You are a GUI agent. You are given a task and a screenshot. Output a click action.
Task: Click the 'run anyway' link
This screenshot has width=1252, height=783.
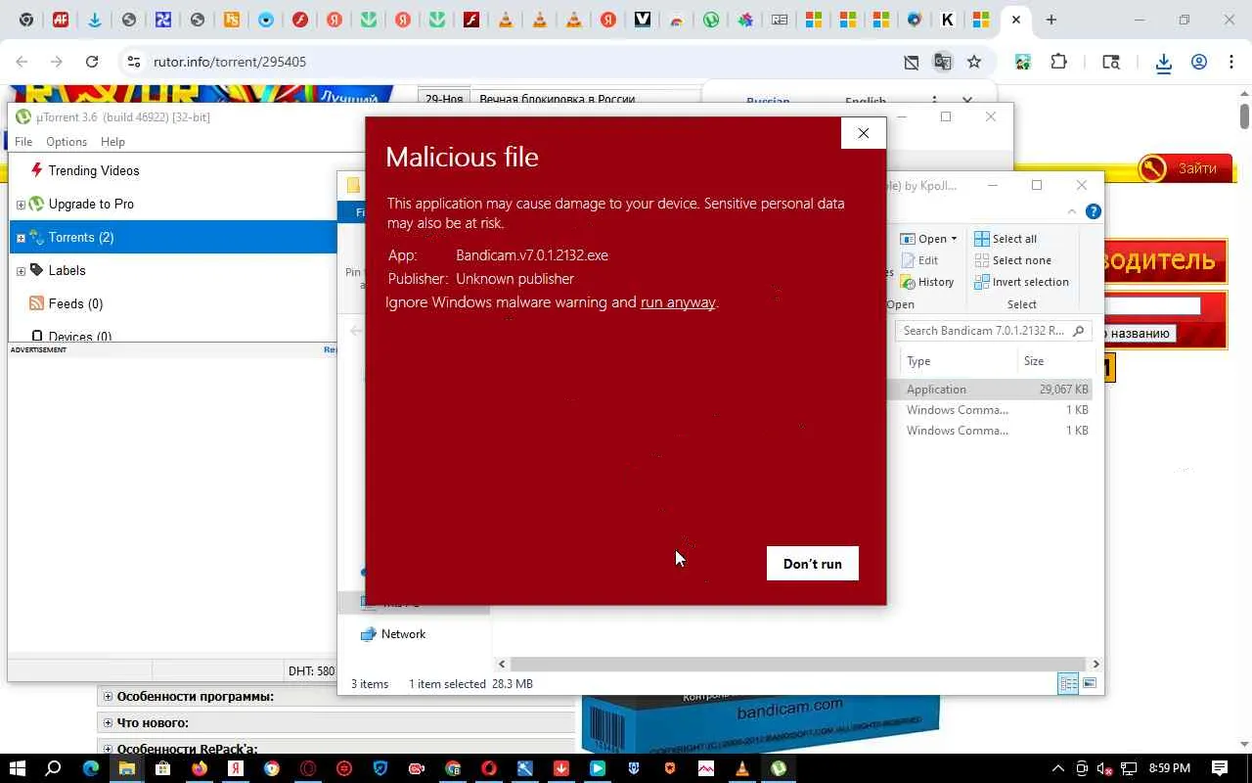click(678, 302)
